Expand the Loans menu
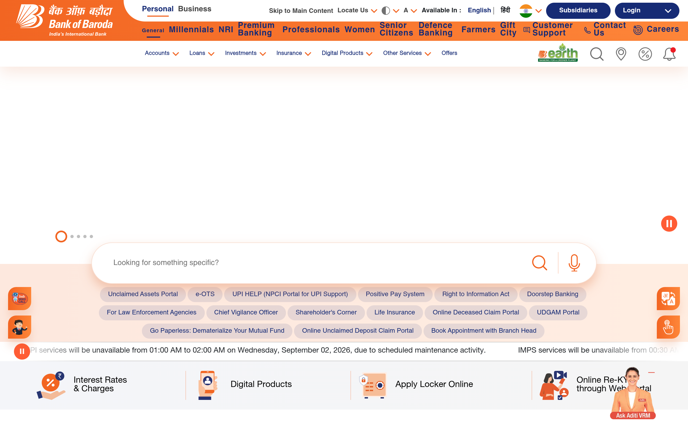 (202, 53)
